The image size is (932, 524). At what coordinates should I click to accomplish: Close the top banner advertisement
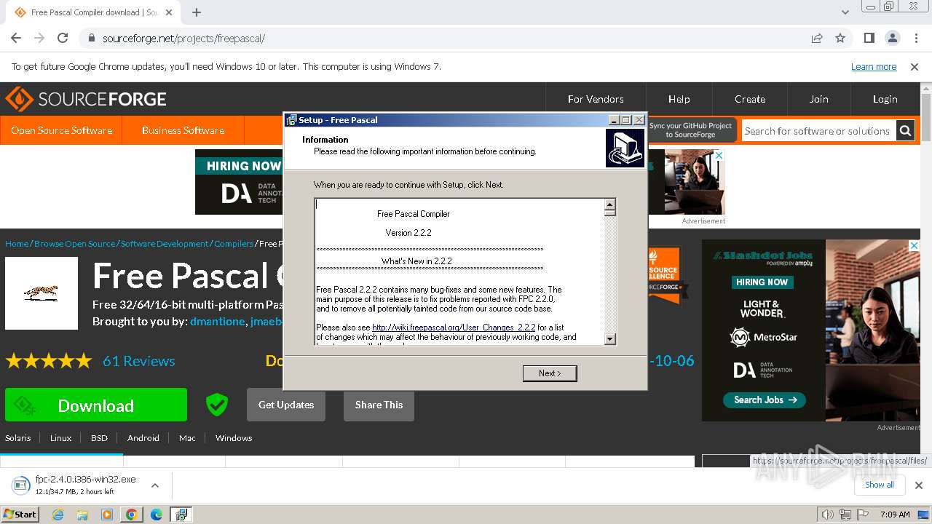tap(719, 156)
